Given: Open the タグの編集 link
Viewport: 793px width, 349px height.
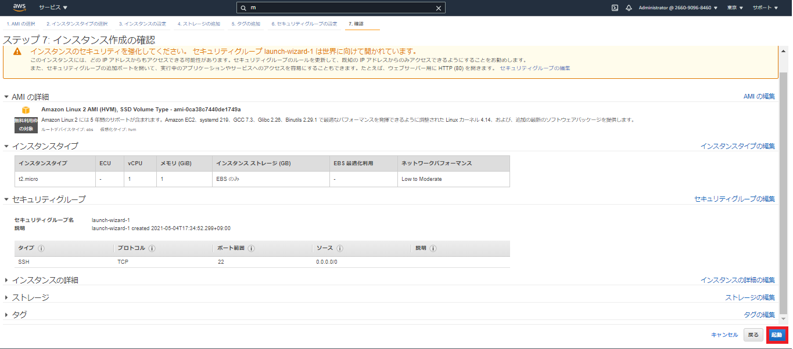Looking at the screenshot, I should (x=759, y=315).
